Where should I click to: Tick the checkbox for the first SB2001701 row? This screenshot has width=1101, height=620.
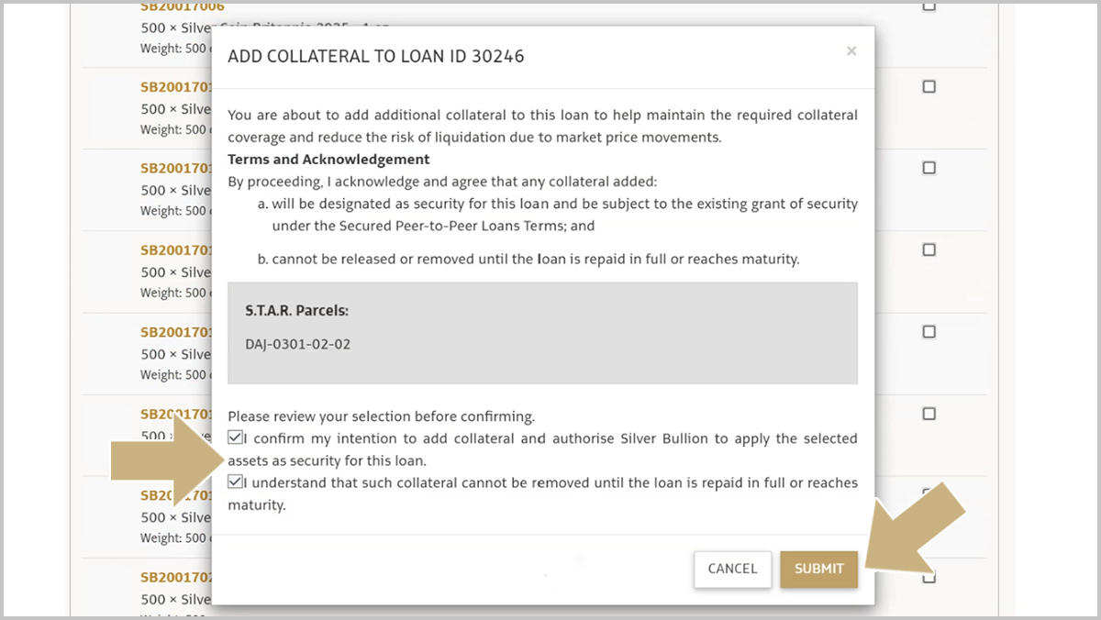[x=929, y=87]
